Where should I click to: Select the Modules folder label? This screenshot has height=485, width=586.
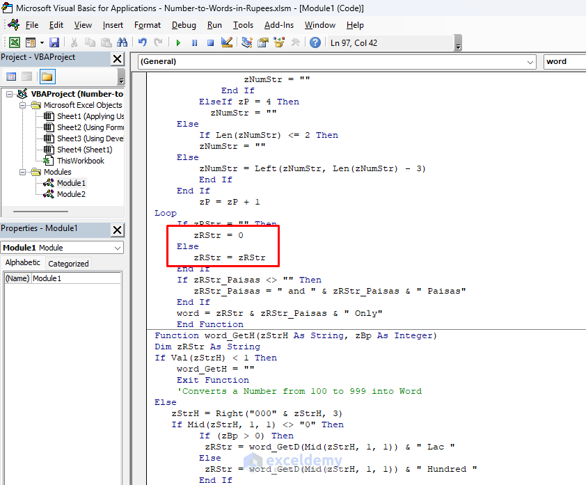(57, 172)
